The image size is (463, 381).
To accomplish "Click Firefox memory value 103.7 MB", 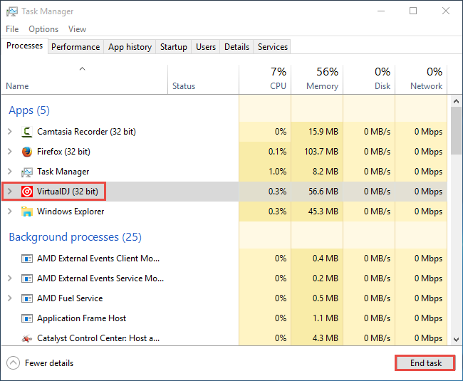I will click(x=321, y=152).
